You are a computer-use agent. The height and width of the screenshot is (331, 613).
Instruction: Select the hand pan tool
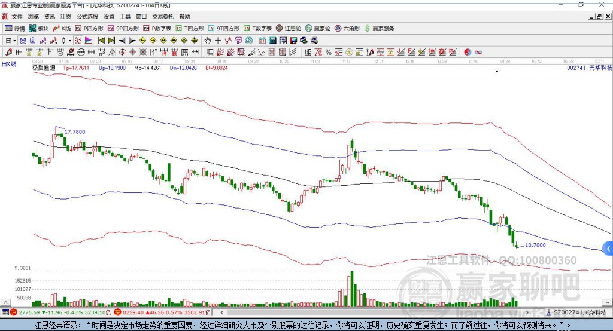click(208, 41)
